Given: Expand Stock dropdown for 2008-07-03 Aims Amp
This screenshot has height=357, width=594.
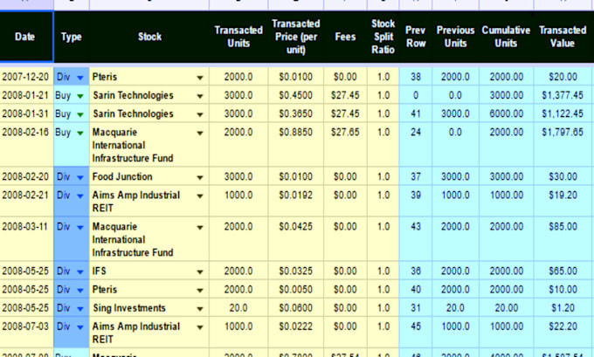Looking at the screenshot, I should pos(200,327).
